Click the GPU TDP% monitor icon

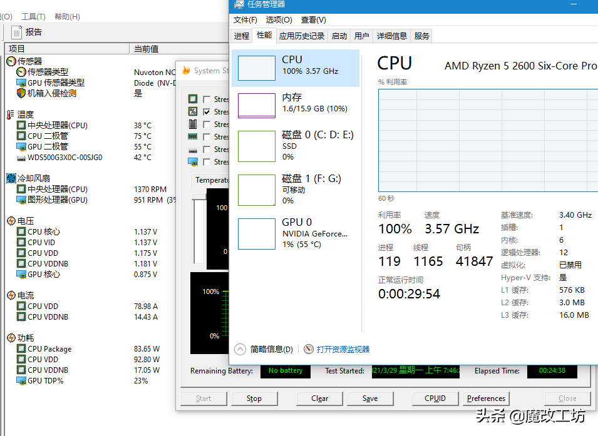[21, 381]
